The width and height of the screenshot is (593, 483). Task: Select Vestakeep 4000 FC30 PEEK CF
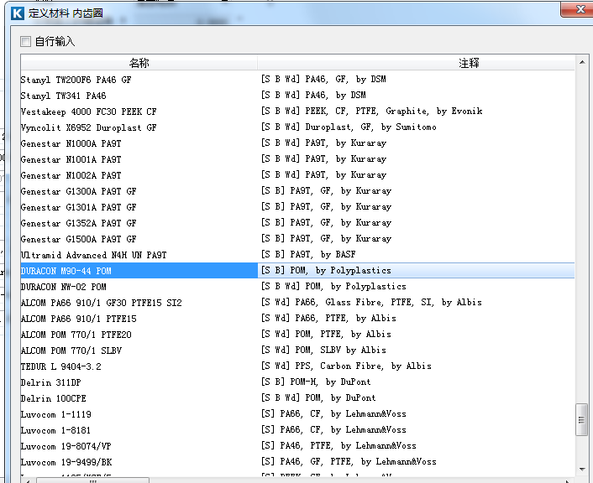click(88, 112)
